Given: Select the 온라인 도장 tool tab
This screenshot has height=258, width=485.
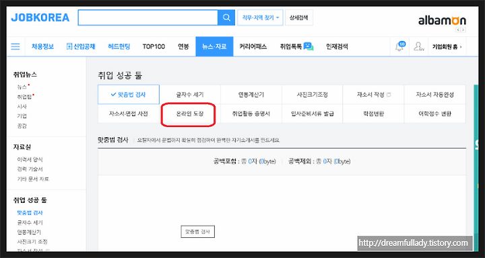Looking at the screenshot, I should pos(190,114).
